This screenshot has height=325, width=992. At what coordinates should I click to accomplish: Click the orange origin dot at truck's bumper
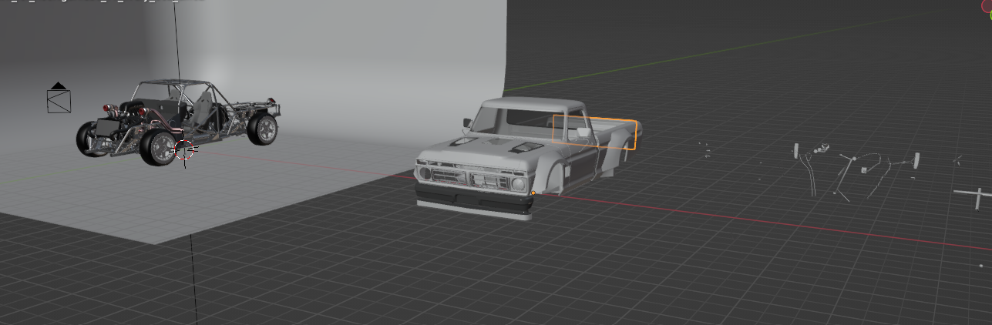533,193
